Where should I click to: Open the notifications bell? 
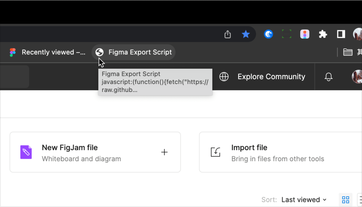(328, 77)
